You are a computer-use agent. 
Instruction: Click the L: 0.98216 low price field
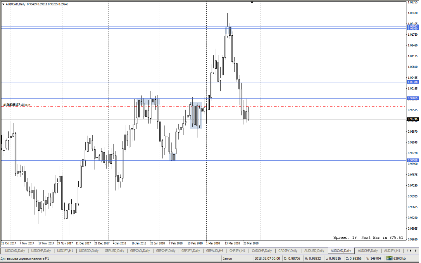[333, 258]
